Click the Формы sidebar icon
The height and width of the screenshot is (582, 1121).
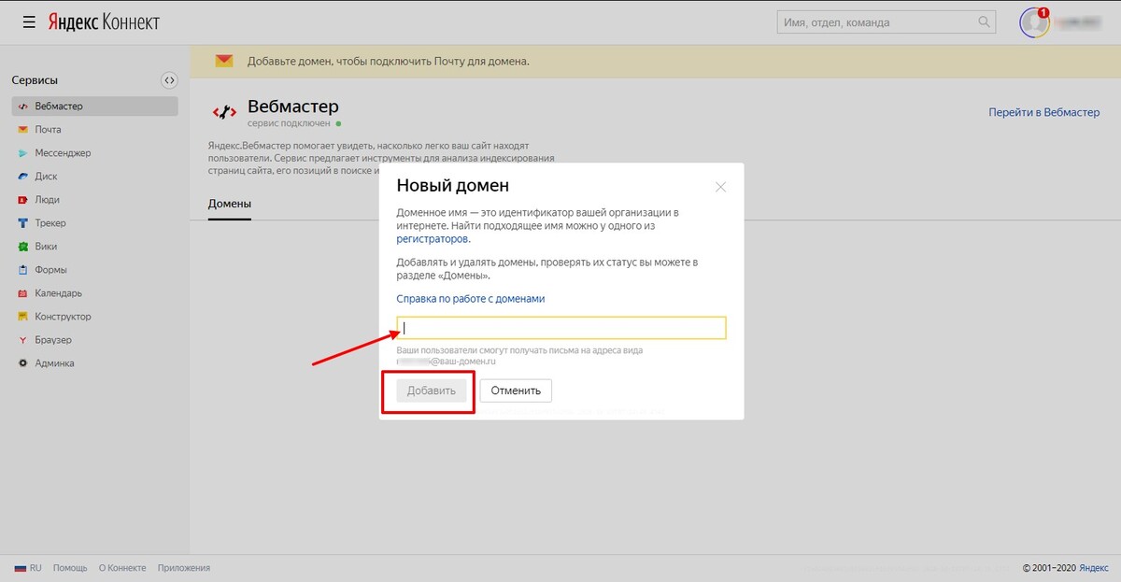point(23,270)
